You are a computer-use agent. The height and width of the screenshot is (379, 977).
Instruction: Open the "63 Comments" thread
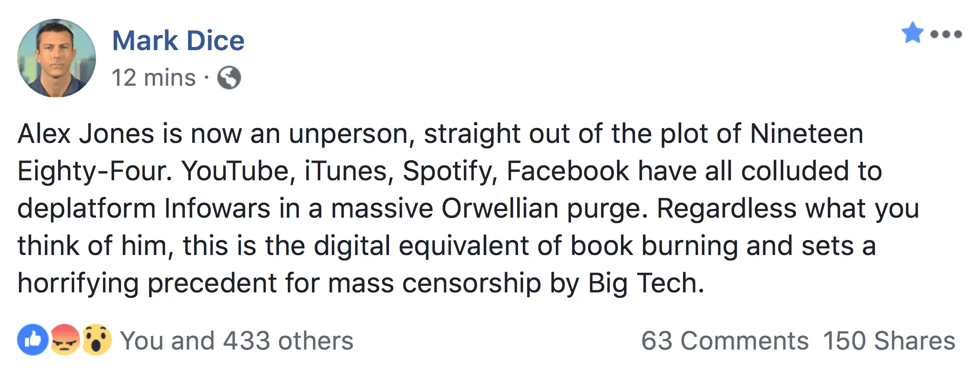(x=724, y=341)
